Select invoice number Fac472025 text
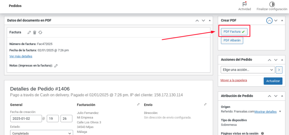This screenshot has height=135, width=289. pyautogui.click(x=45, y=44)
